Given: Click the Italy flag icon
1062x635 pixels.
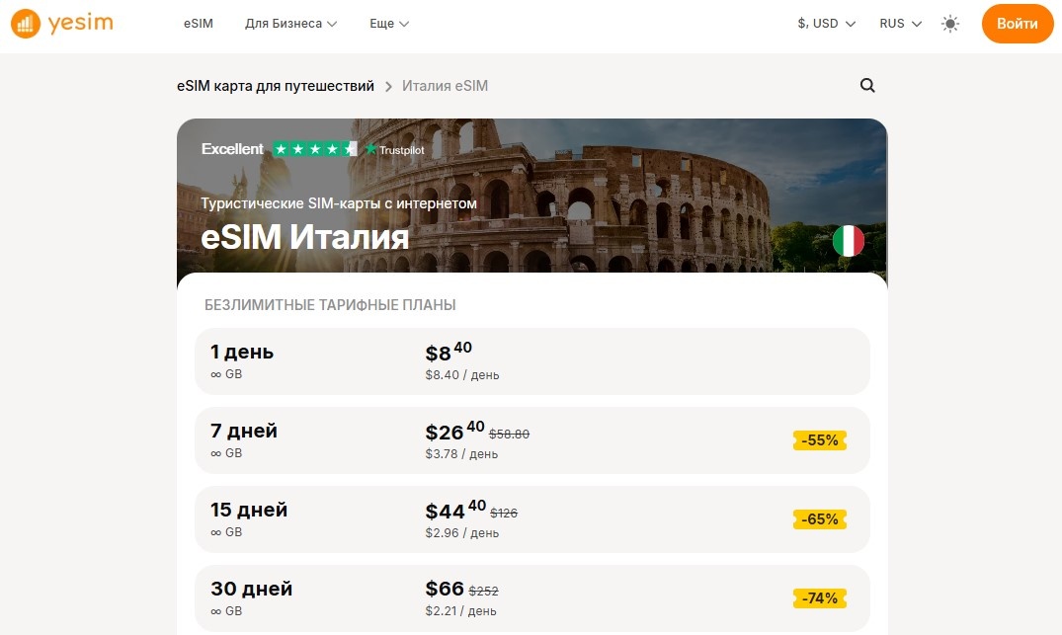Looking at the screenshot, I should click(x=848, y=241).
